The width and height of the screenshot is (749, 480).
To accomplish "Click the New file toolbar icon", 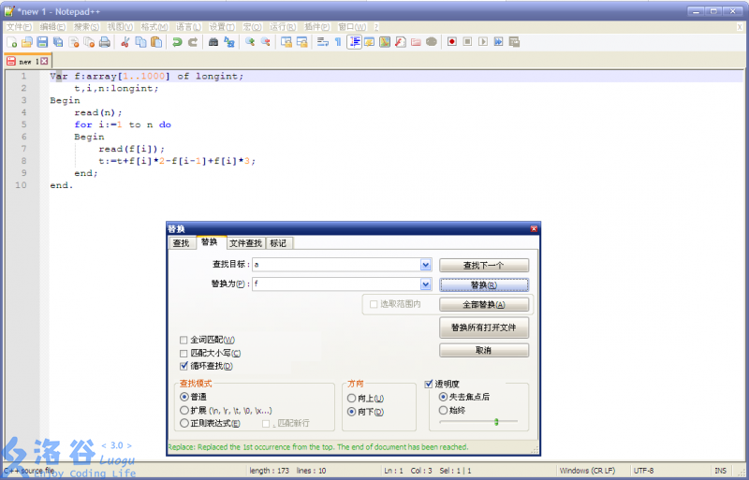I will point(12,42).
